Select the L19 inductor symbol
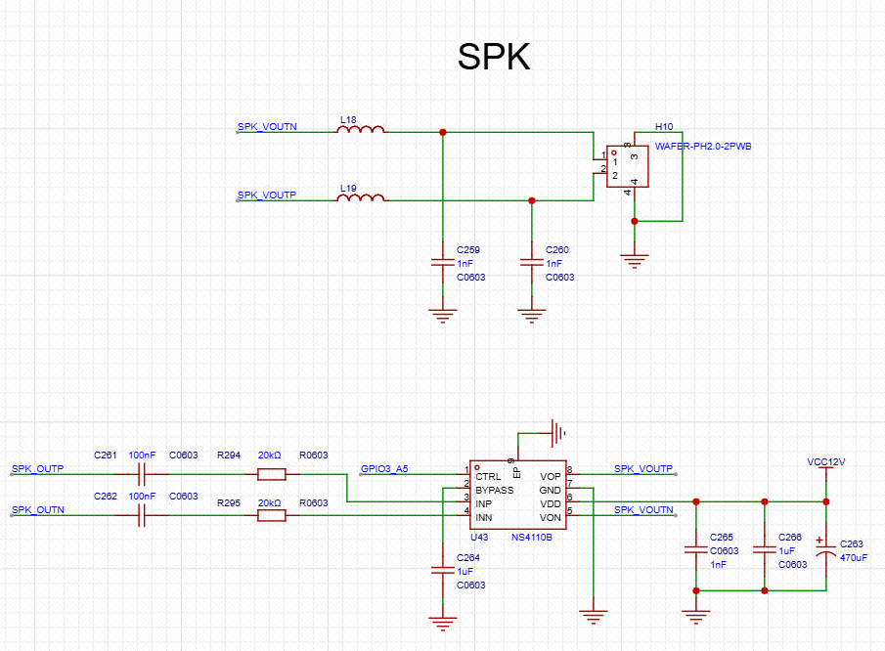Screen dimensions: 885x651 pyautogui.click(x=361, y=199)
